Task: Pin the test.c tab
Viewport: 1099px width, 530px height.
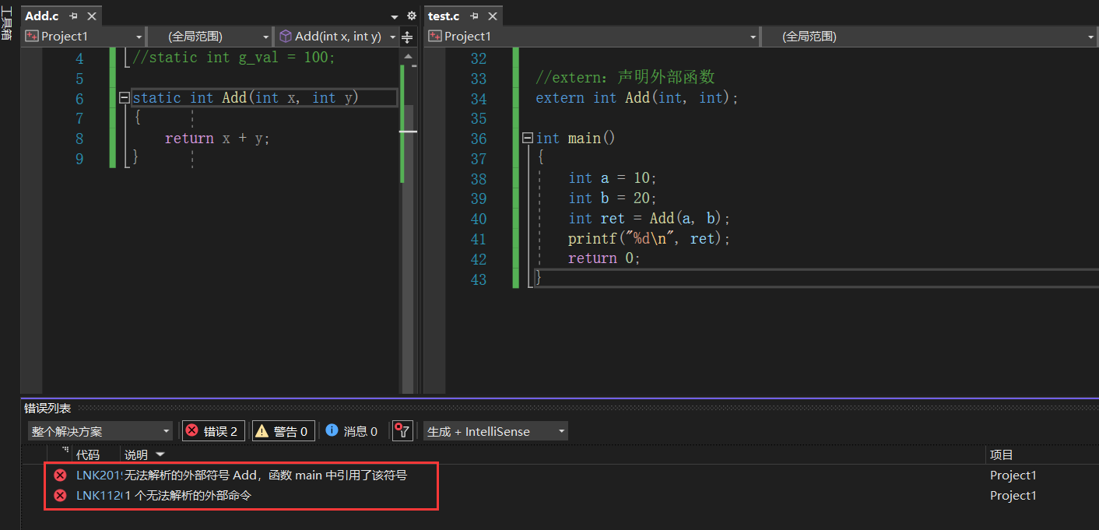Action: 474,16
